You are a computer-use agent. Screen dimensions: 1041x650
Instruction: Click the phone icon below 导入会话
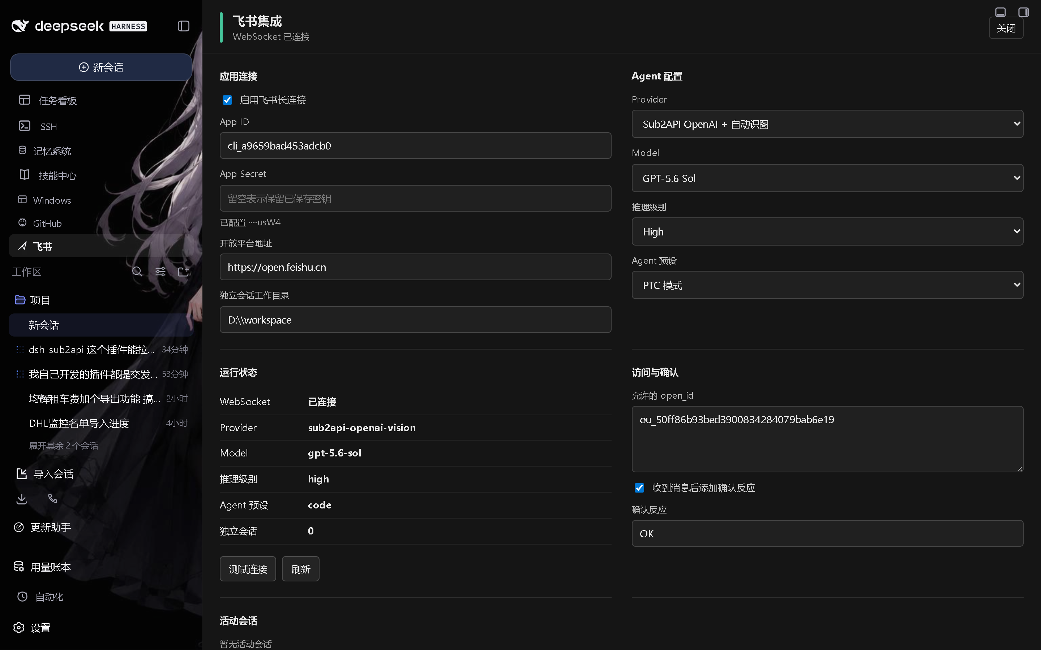[x=52, y=499]
